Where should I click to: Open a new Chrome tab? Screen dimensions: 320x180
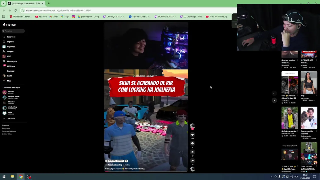[48, 3]
